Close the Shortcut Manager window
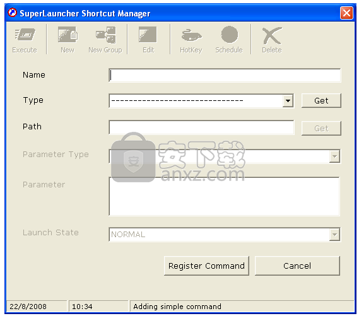 point(346,13)
